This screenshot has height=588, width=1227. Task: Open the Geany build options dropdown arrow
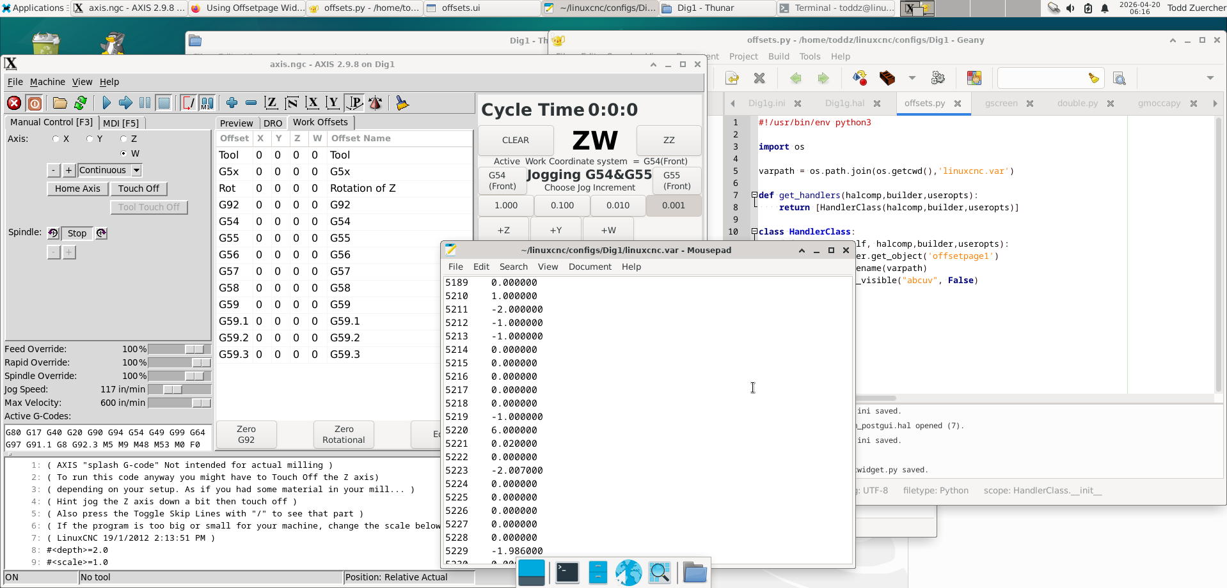912,78
